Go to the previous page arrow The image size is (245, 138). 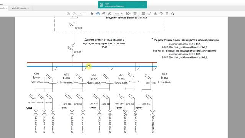tap(68, 14)
